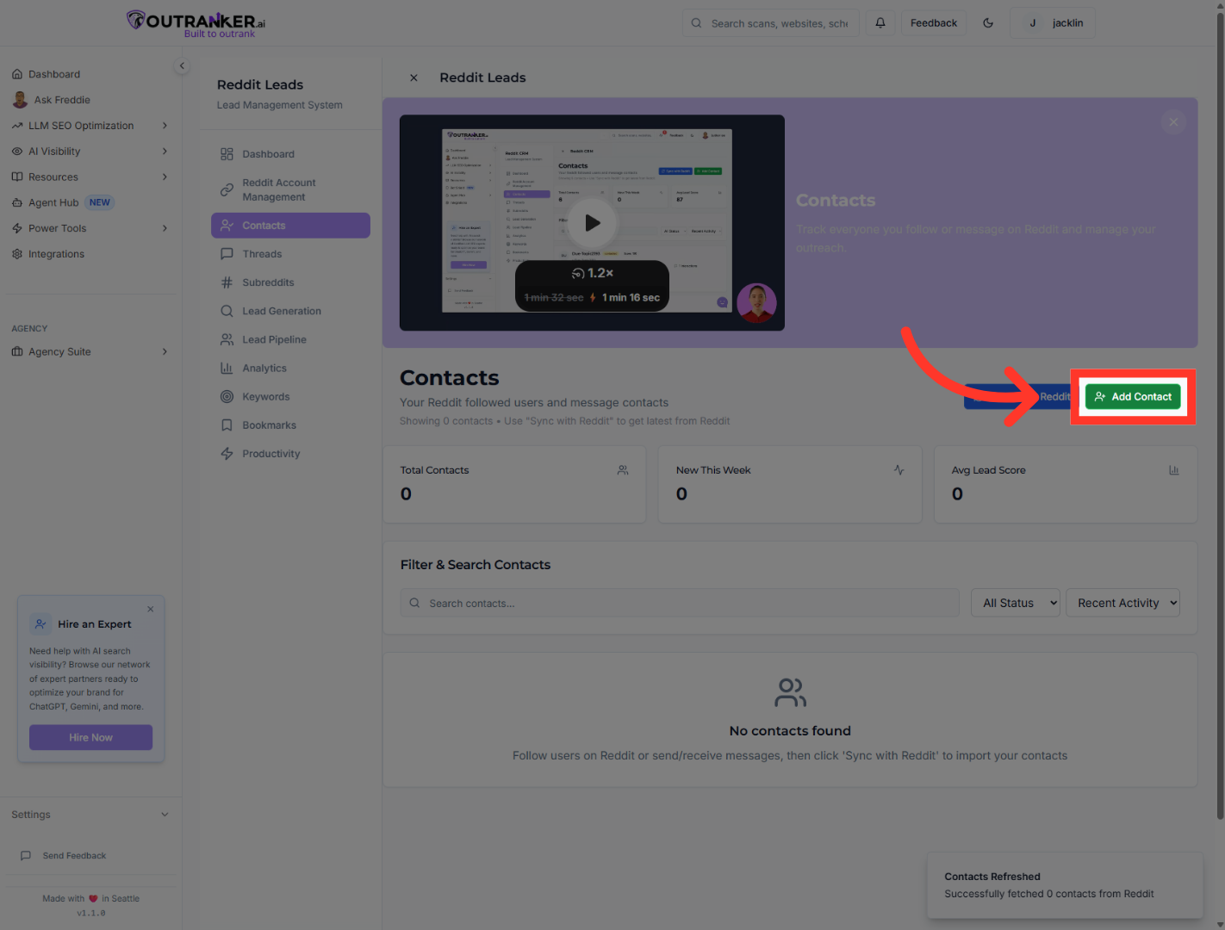Click the Search contacts input field

point(680,603)
